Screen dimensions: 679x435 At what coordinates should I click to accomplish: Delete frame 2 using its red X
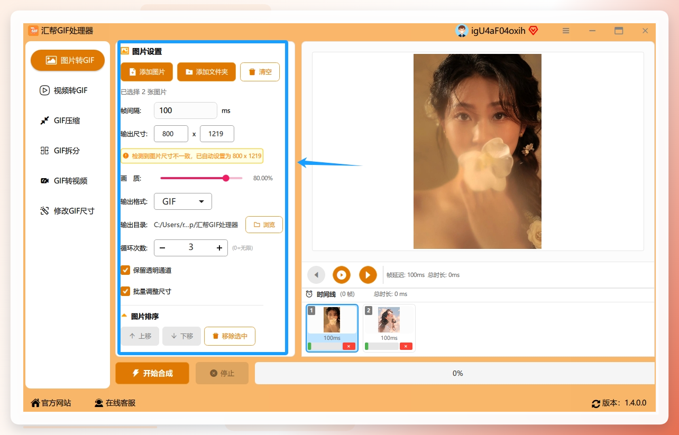point(406,346)
